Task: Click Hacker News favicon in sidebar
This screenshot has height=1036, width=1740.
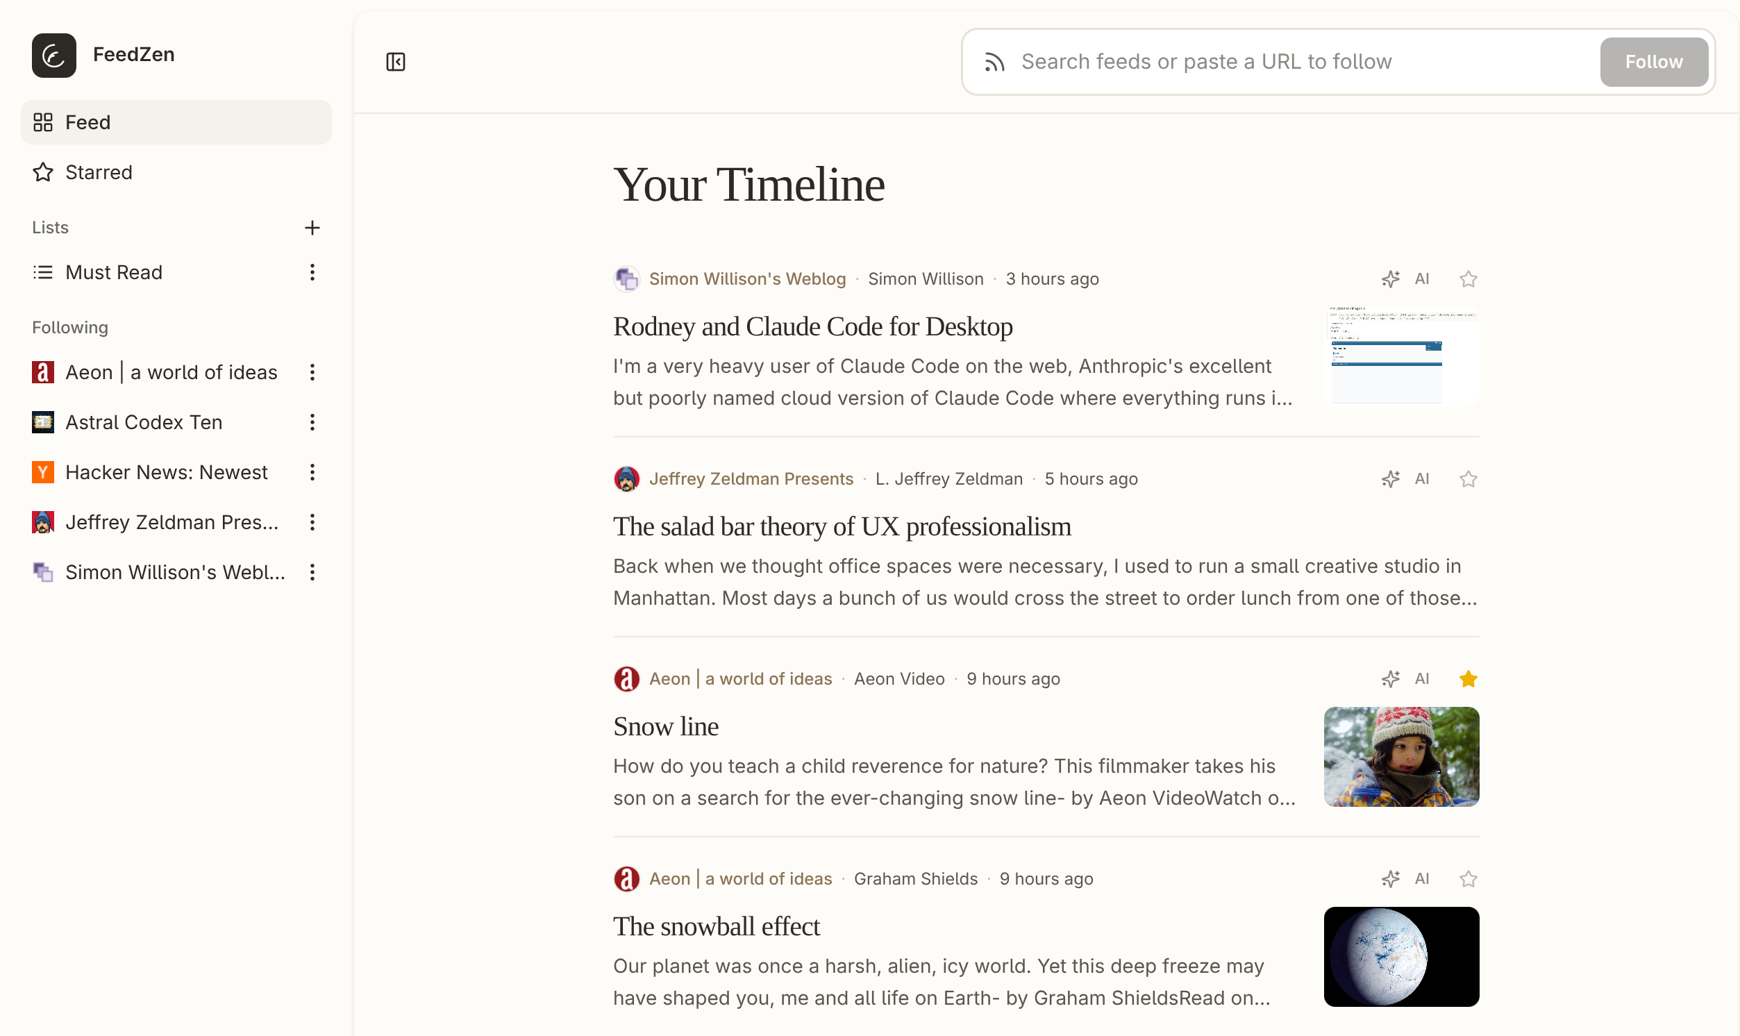Action: (43, 473)
